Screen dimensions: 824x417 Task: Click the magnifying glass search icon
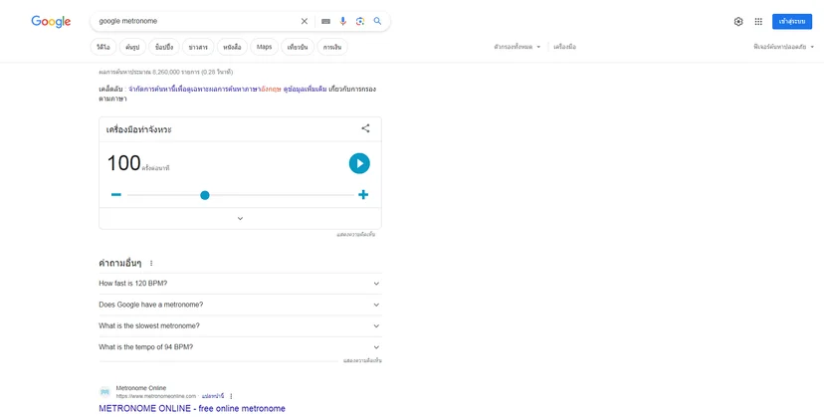377,21
